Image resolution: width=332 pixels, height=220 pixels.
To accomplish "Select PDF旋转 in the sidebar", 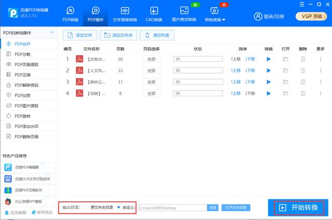I will 29,116.
